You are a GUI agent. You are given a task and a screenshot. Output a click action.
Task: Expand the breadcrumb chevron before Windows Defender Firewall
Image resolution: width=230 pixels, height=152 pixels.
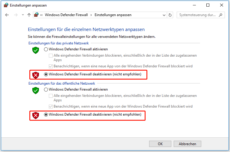pos(42,15)
